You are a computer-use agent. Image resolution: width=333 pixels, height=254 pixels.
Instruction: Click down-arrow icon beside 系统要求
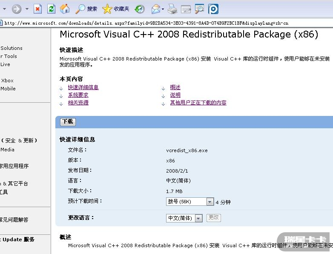pyautogui.click(x=61, y=96)
